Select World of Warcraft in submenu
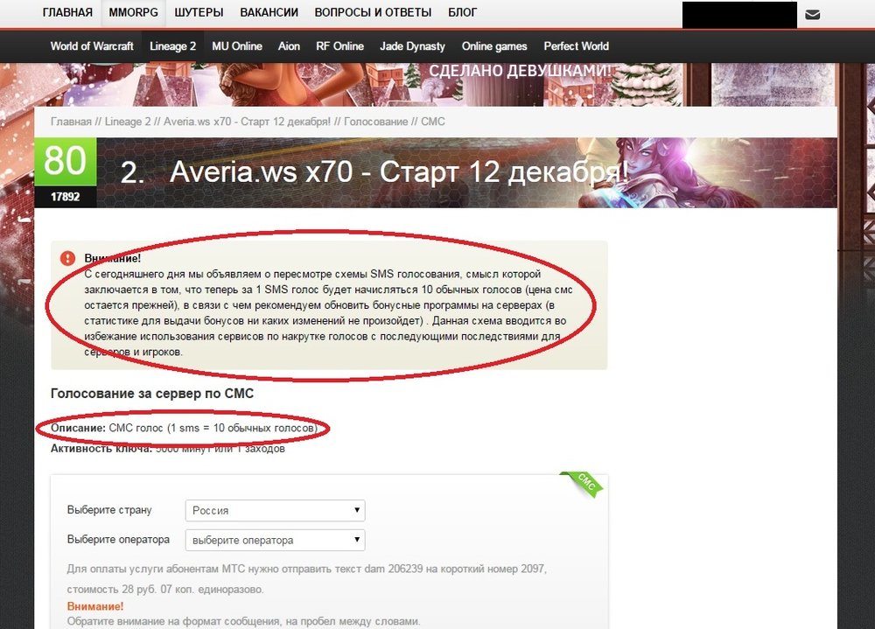This screenshot has height=629, width=875. [x=92, y=46]
